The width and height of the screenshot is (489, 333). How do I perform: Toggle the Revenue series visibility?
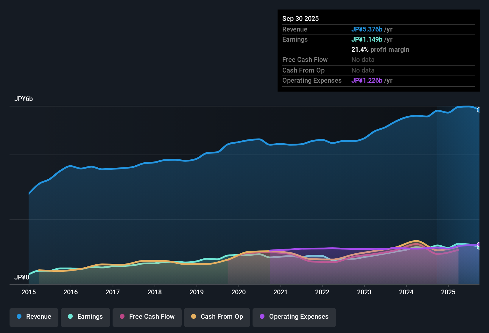pyautogui.click(x=34, y=317)
